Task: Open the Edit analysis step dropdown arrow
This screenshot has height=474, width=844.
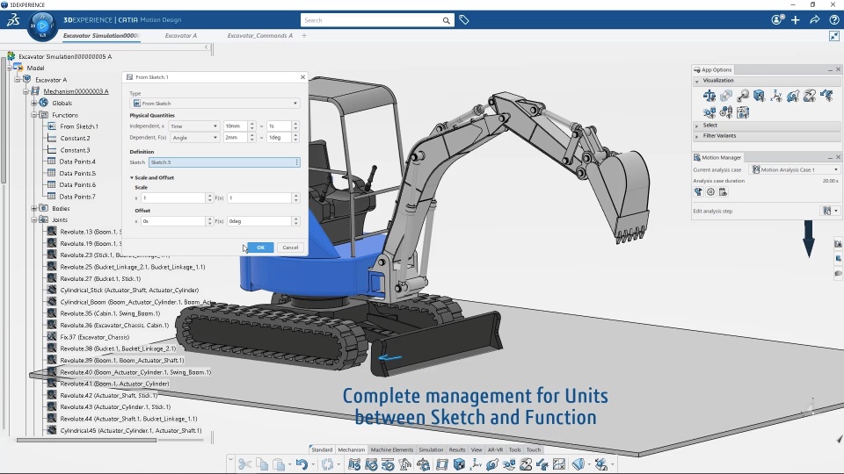Action: point(836,211)
